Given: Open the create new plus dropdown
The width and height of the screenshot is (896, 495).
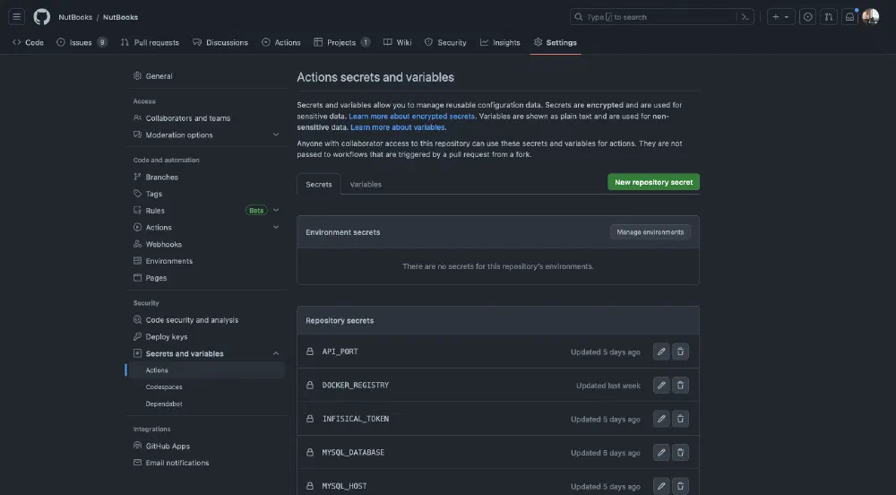Looking at the screenshot, I should (x=780, y=17).
